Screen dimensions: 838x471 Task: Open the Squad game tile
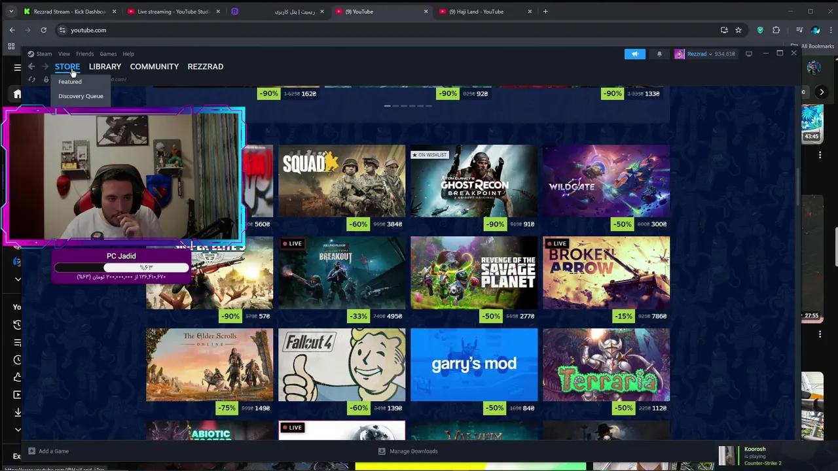342,181
